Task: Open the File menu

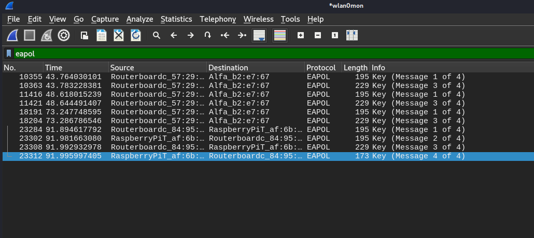Action: click(x=13, y=19)
